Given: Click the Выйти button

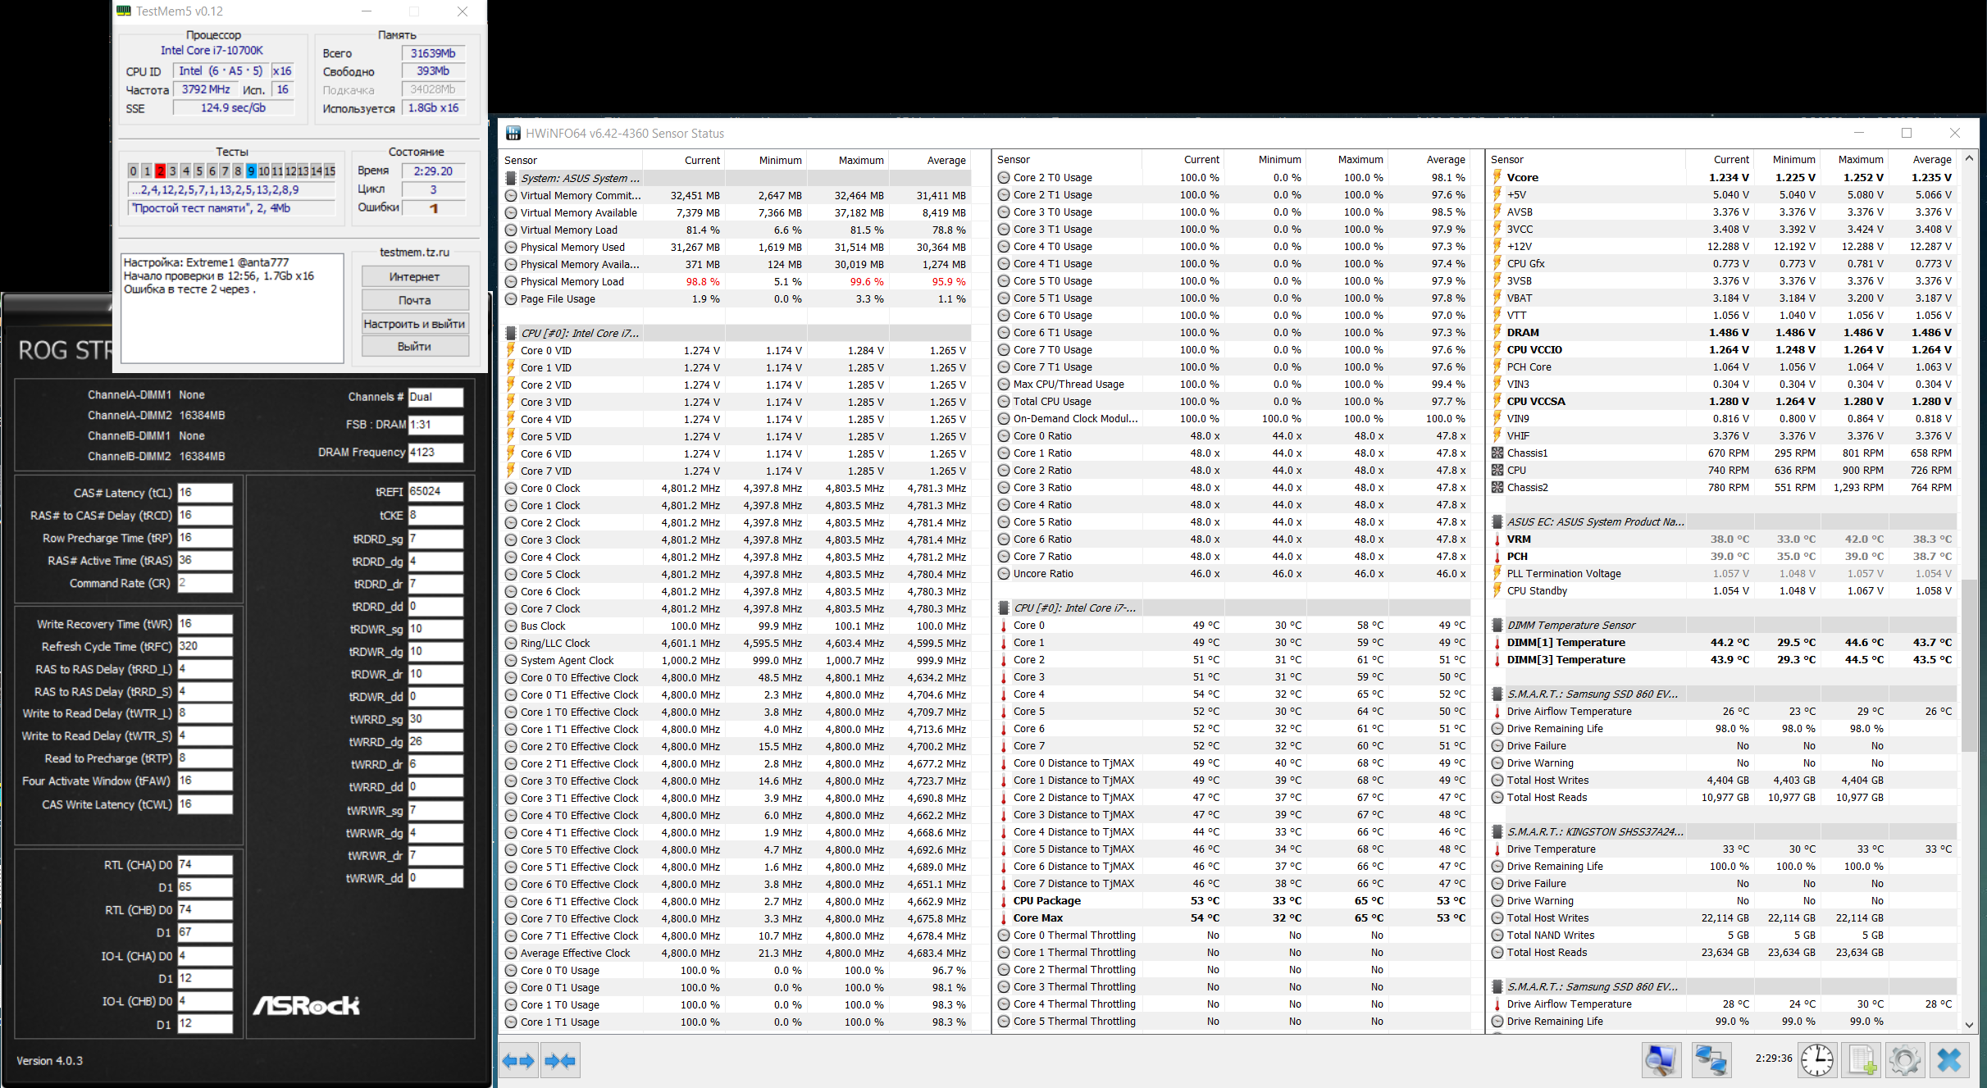Looking at the screenshot, I should click(414, 346).
